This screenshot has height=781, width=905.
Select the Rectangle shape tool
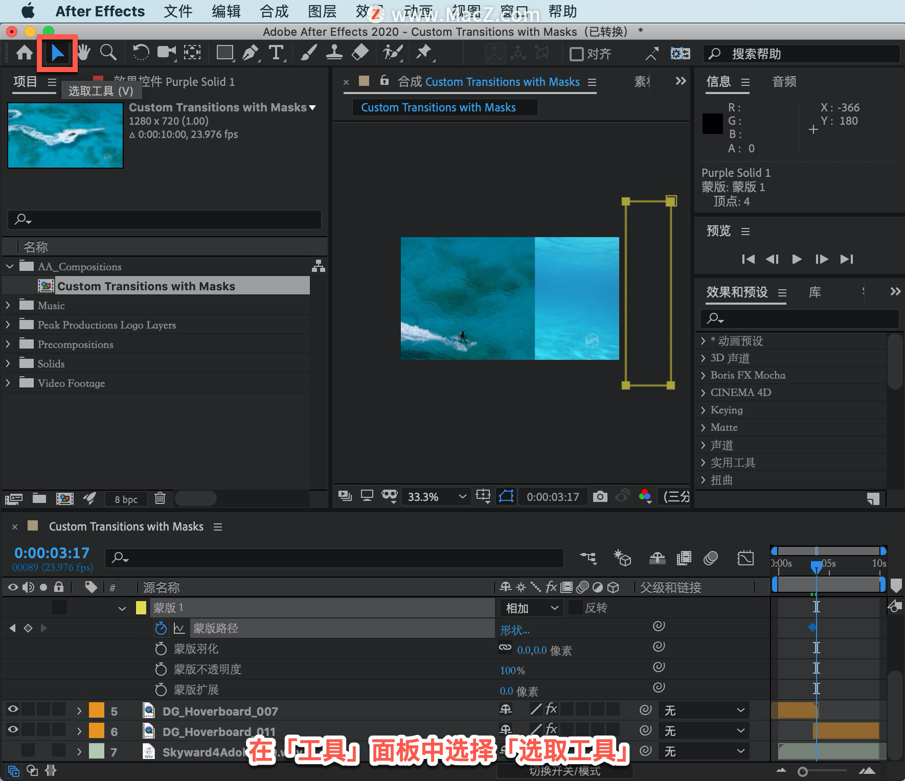pos(225,53)
